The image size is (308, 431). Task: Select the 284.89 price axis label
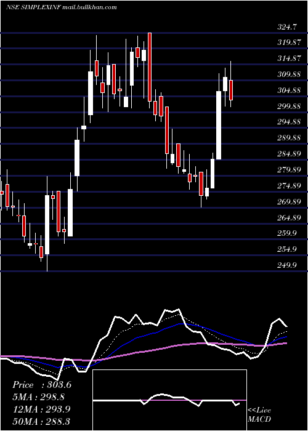[289, 154]
